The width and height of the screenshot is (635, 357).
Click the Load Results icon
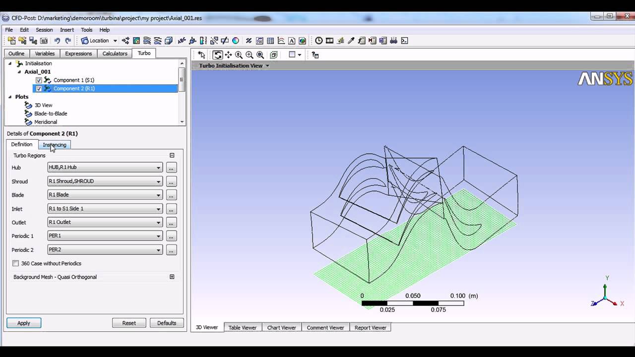click(x=12, y=41)
